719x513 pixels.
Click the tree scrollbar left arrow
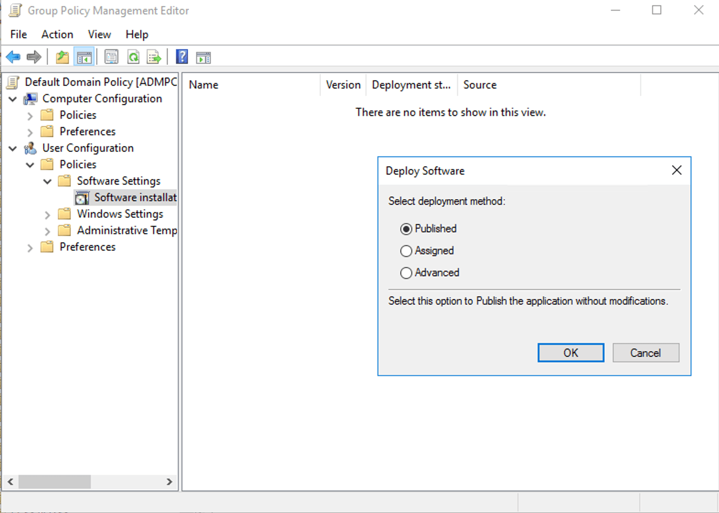coord(10,481)
